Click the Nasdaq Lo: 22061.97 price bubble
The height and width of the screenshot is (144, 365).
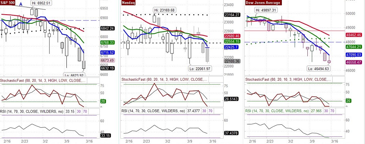pos(201,69)
